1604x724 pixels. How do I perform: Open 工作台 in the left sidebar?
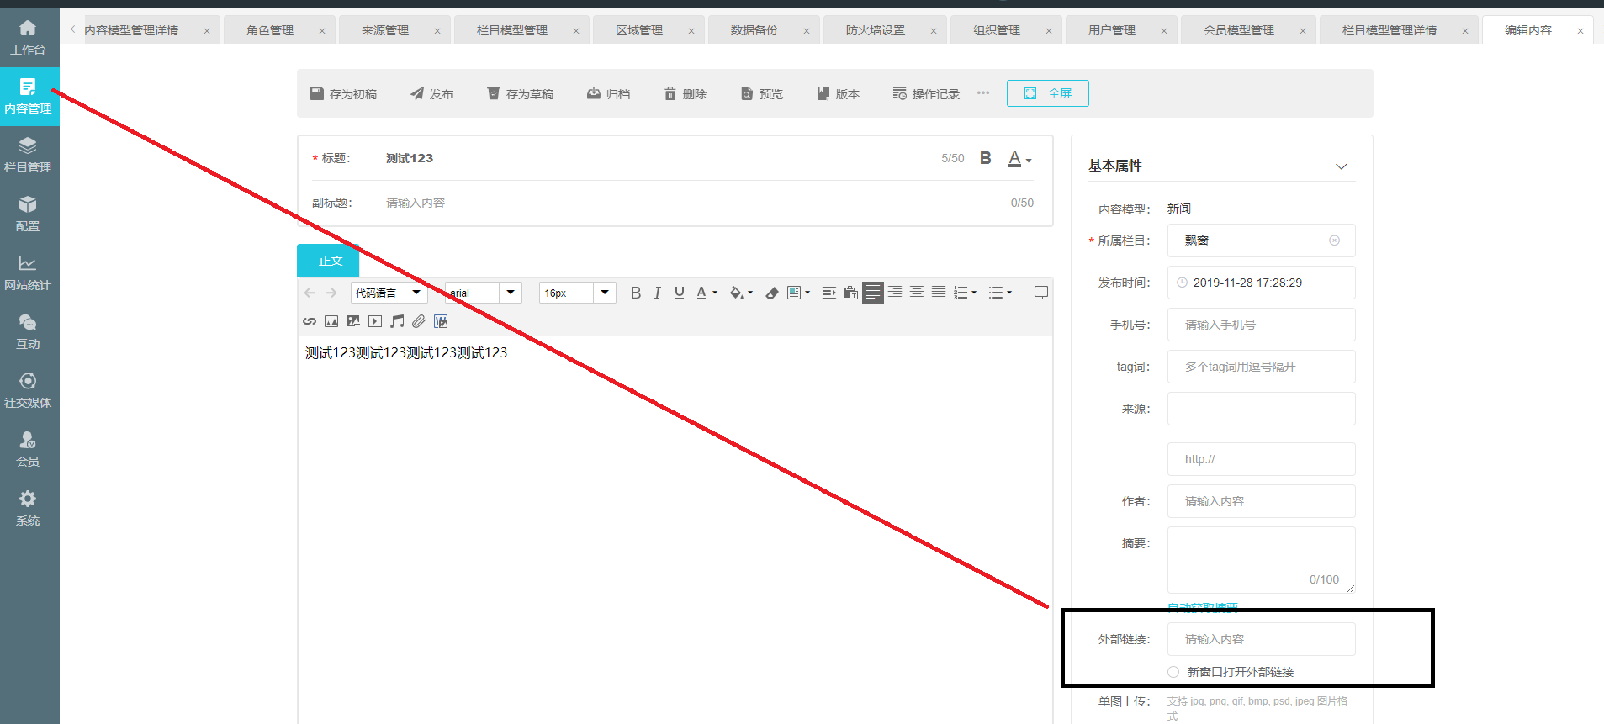[28, 38]
